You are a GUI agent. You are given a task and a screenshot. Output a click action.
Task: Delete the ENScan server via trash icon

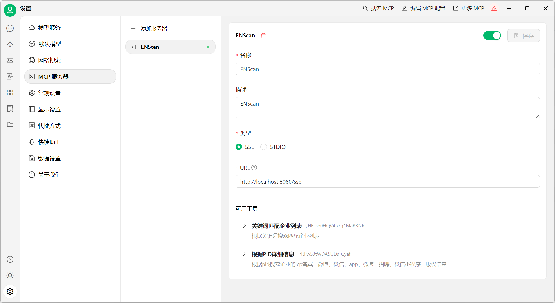click(x=264, y=36)
